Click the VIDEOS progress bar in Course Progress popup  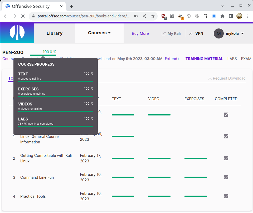click(x=56, y=111)
